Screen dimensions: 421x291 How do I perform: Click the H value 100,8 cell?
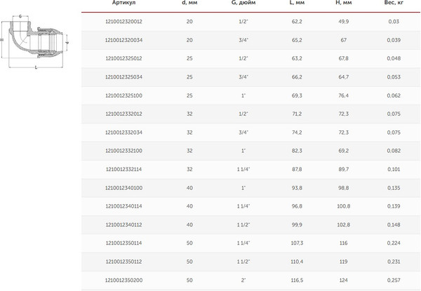(x=343, y=205)
